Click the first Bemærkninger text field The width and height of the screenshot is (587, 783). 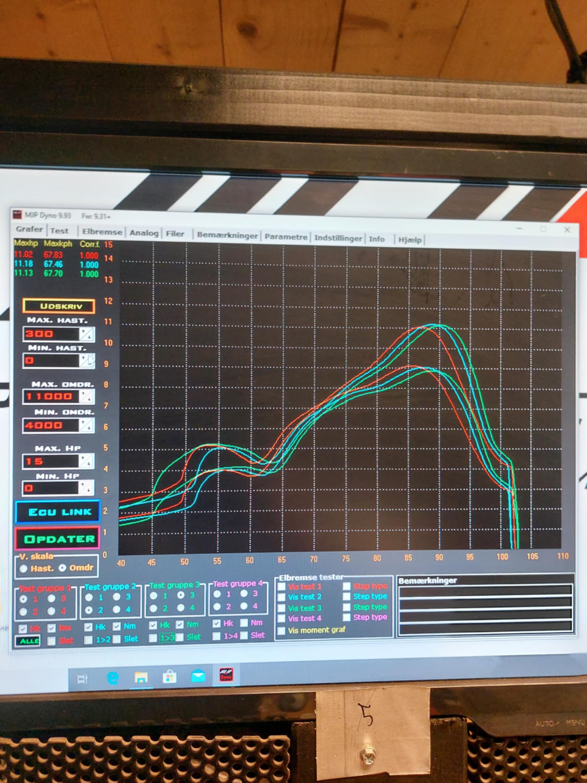[x=485, y=591]
